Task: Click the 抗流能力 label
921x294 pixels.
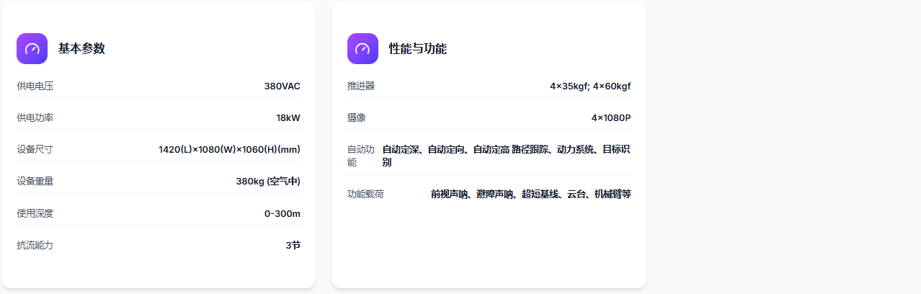Action: coord(35,245)
